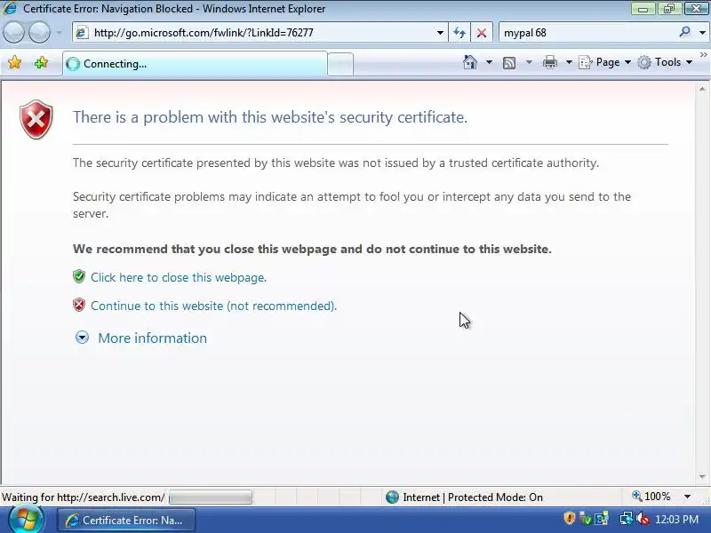This screenshot has height=533, width=711.
Task: Click the address bar URL field
Action: click(x=260, y=33)
